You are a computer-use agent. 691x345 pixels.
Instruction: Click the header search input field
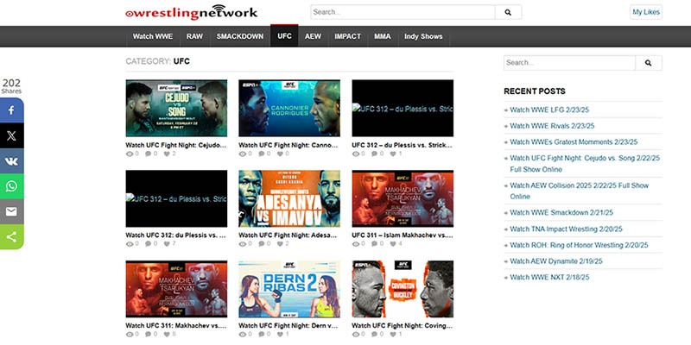(403, 12)
